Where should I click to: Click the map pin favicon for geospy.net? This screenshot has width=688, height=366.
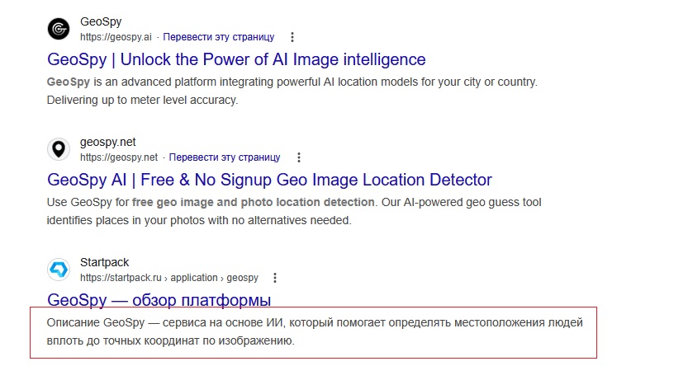[59, 149]
